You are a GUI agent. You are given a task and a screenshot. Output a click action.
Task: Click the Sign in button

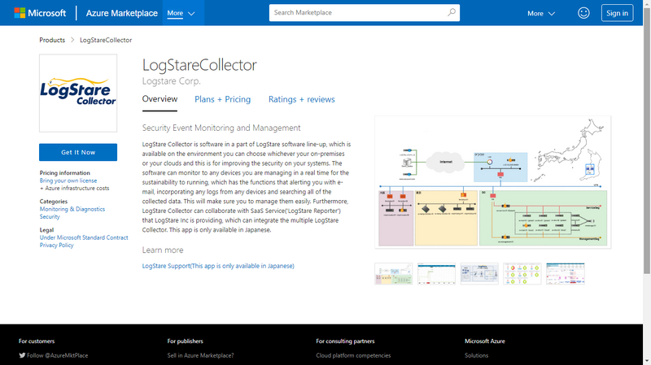click(x=618, y=13)
